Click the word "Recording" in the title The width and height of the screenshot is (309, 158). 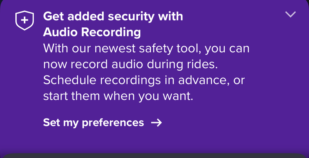point(111,33)
